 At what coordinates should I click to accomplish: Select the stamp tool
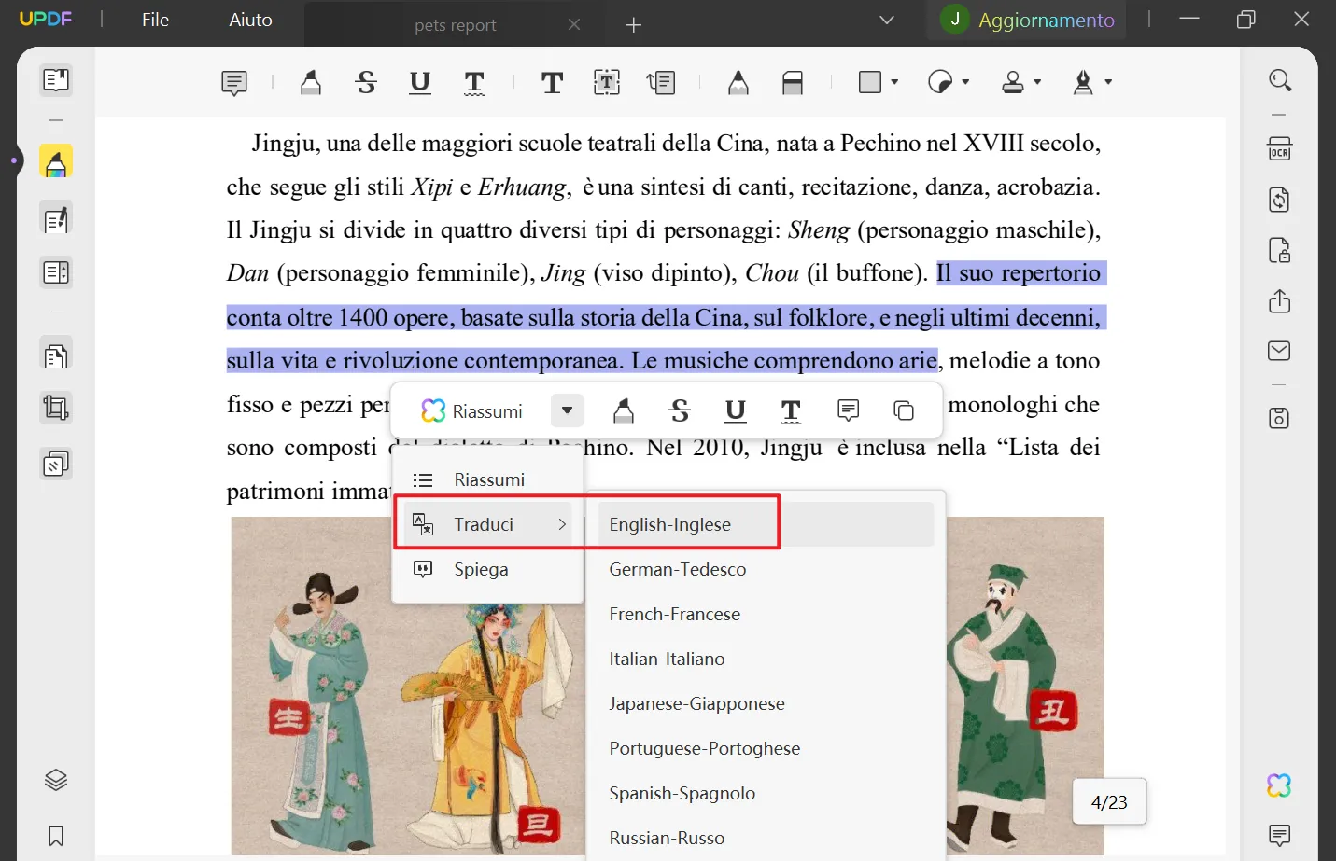1013,83
